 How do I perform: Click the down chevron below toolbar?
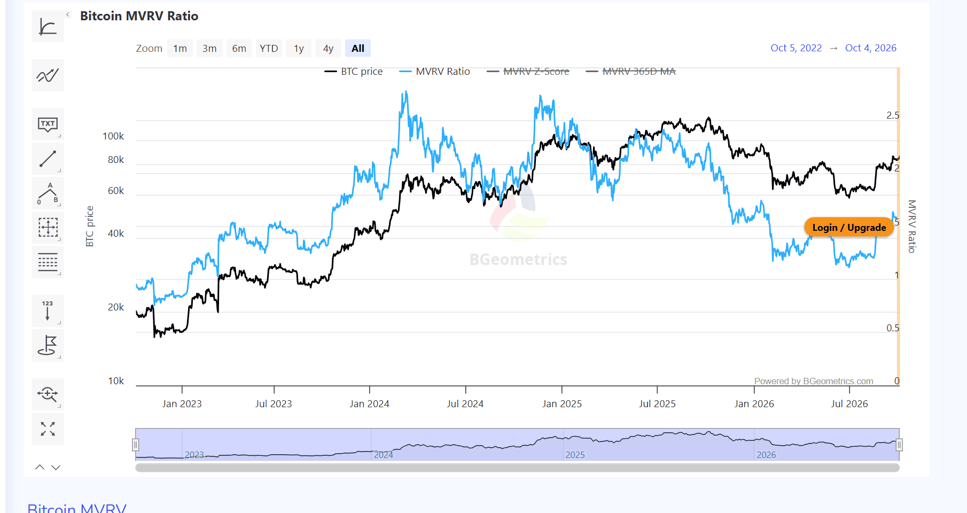tap(56, 467)
